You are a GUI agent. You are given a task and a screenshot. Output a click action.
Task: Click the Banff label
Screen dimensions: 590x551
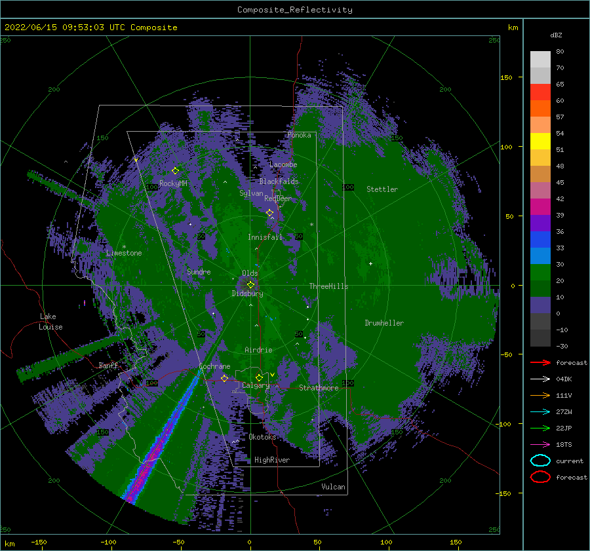[x=109, y=365]
